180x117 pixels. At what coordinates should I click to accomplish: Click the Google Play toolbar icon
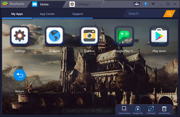pos(138,110)
